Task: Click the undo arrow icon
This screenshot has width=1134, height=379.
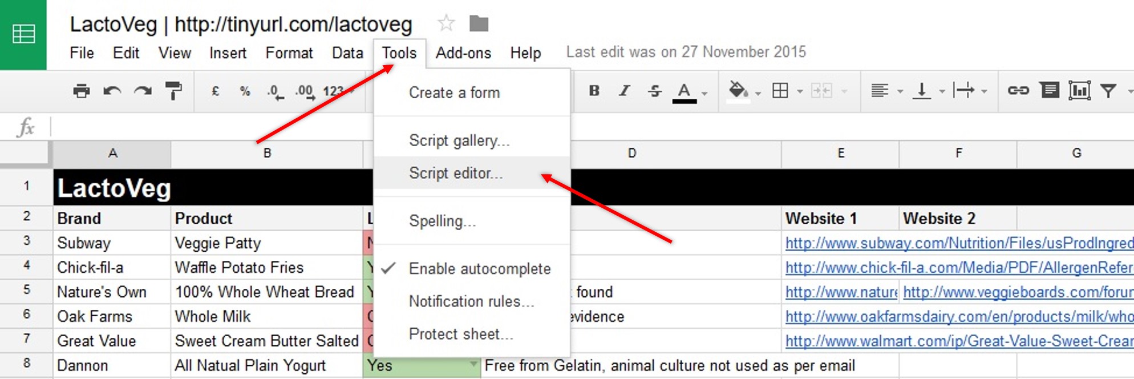Action: [112, 91]
